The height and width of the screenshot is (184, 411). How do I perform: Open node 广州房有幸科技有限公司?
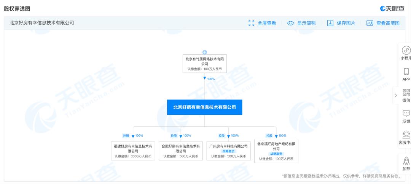pyautogui.click(x=229, y=151)
